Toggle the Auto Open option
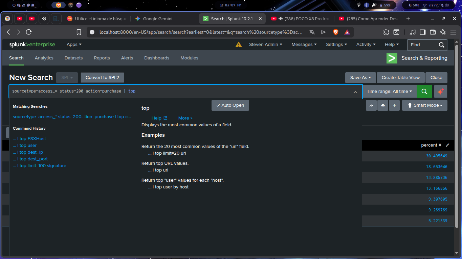The image size is (462, 259). click(x=230, y=105)
